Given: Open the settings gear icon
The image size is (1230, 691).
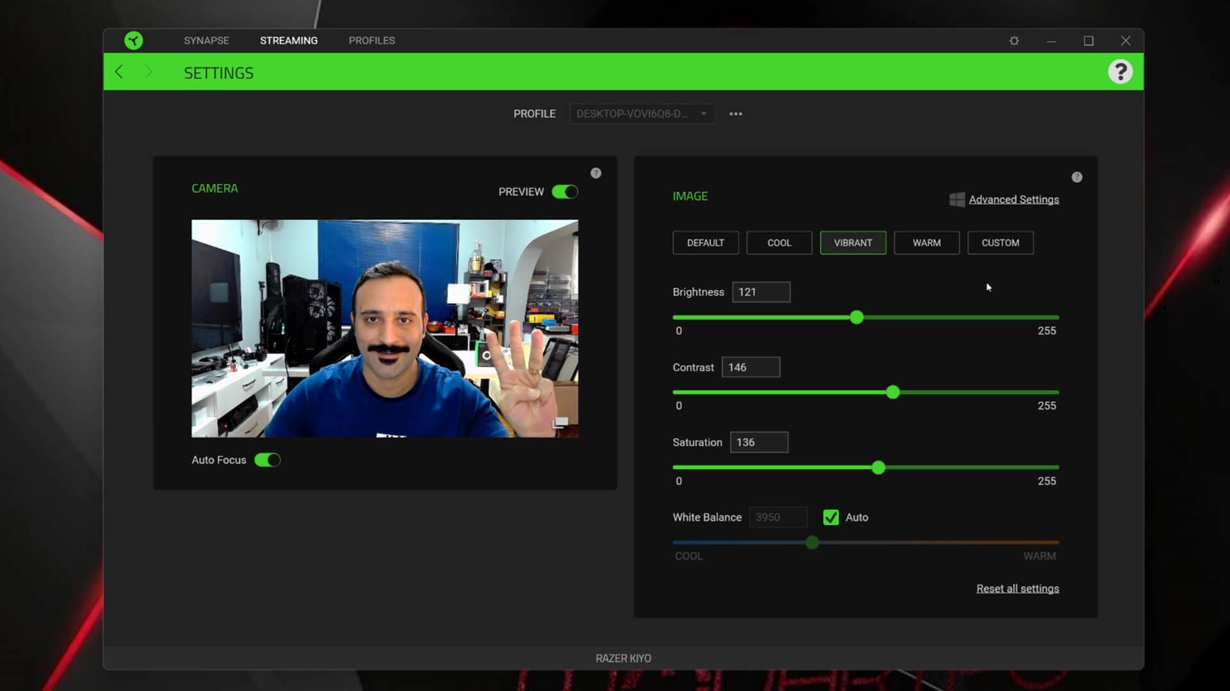Looking at the screenshot, I should tap(1014, 40).
